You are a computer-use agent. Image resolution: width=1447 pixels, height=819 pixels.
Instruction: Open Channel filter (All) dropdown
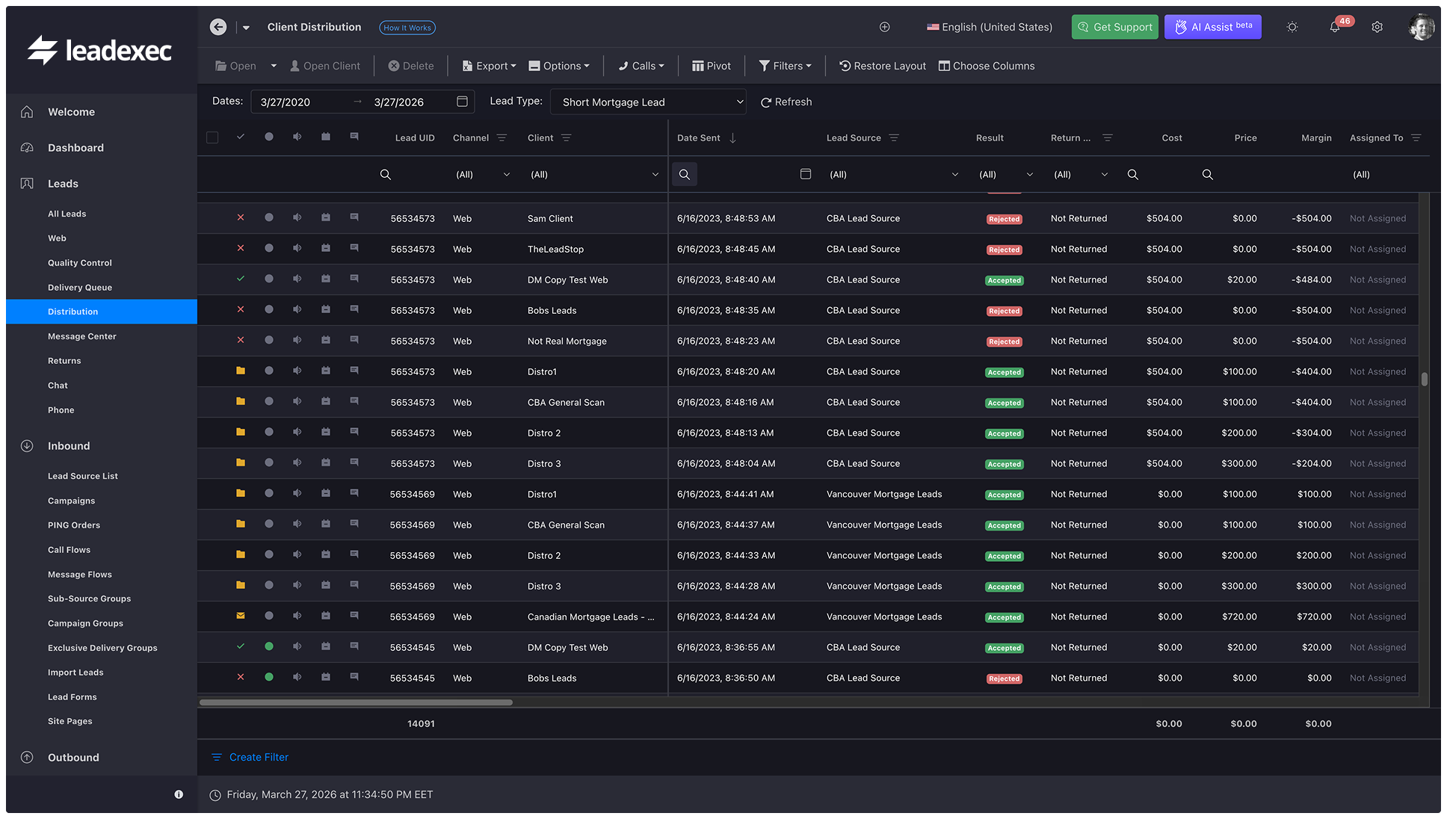click(482, 174)
